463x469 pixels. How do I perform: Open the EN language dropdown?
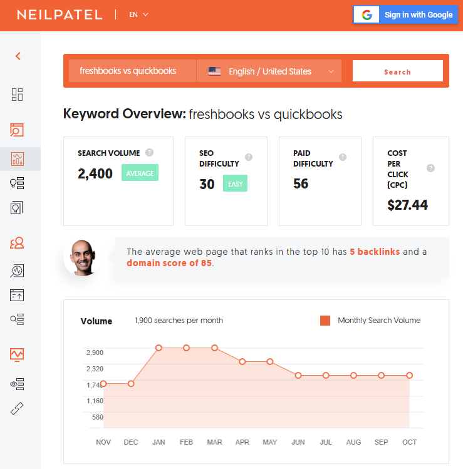click(x=138, y=14)
